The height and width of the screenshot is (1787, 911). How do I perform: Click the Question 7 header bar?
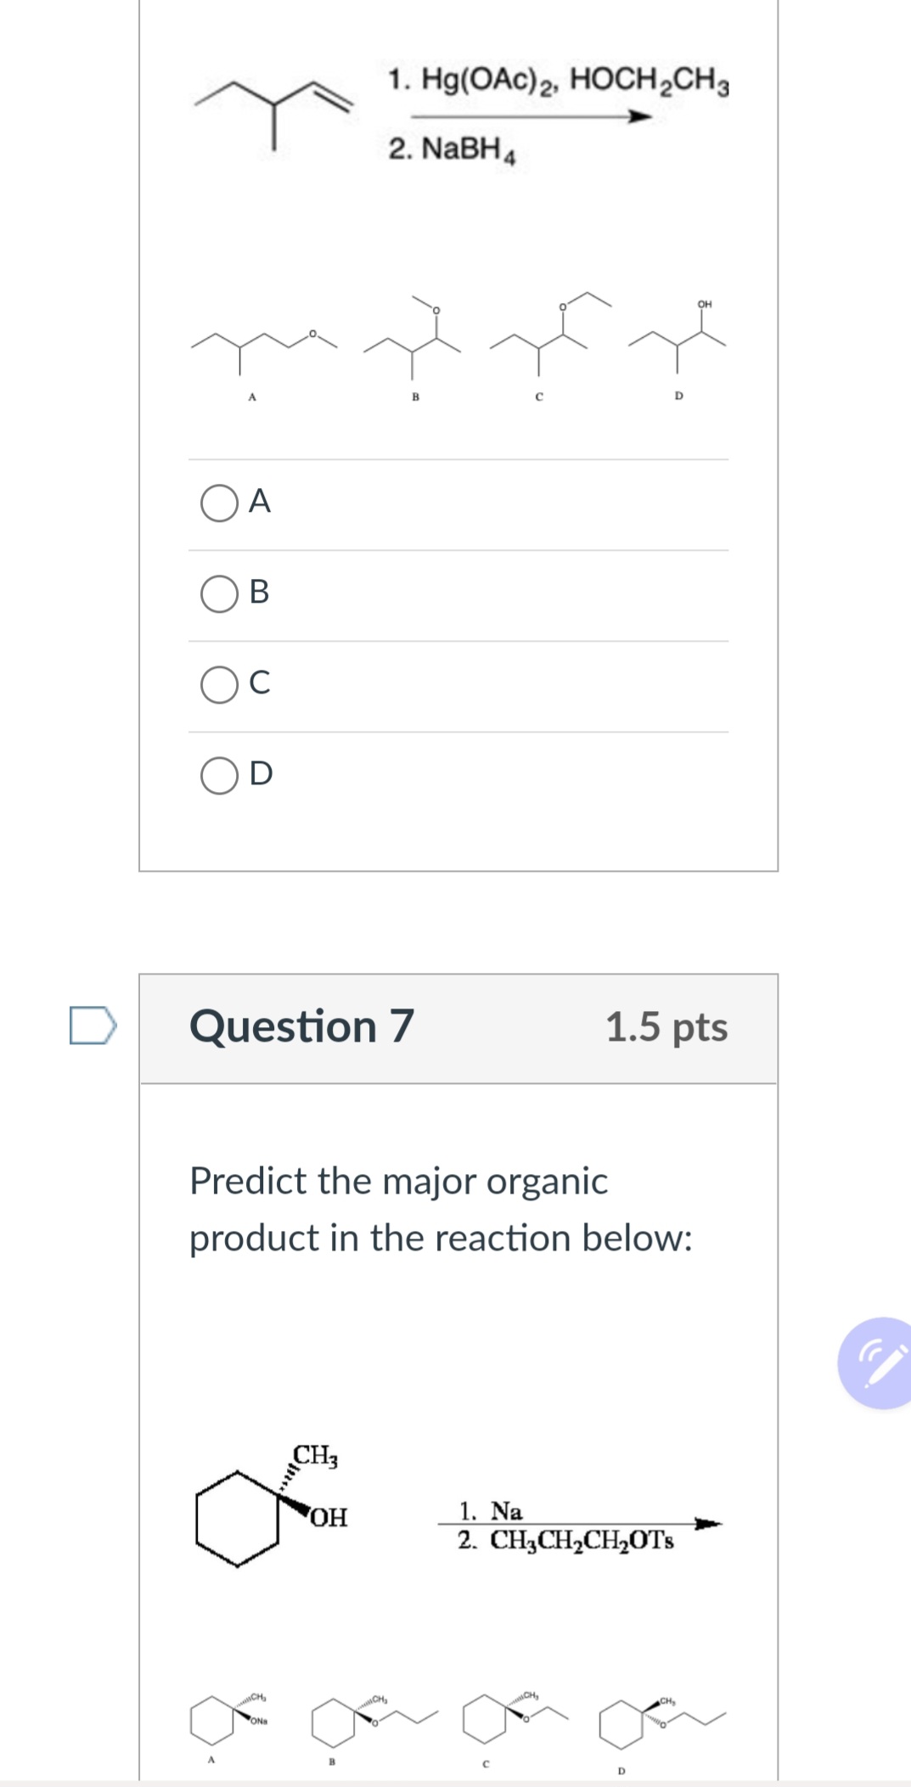pyautogui.click(x=458, y=1027)
